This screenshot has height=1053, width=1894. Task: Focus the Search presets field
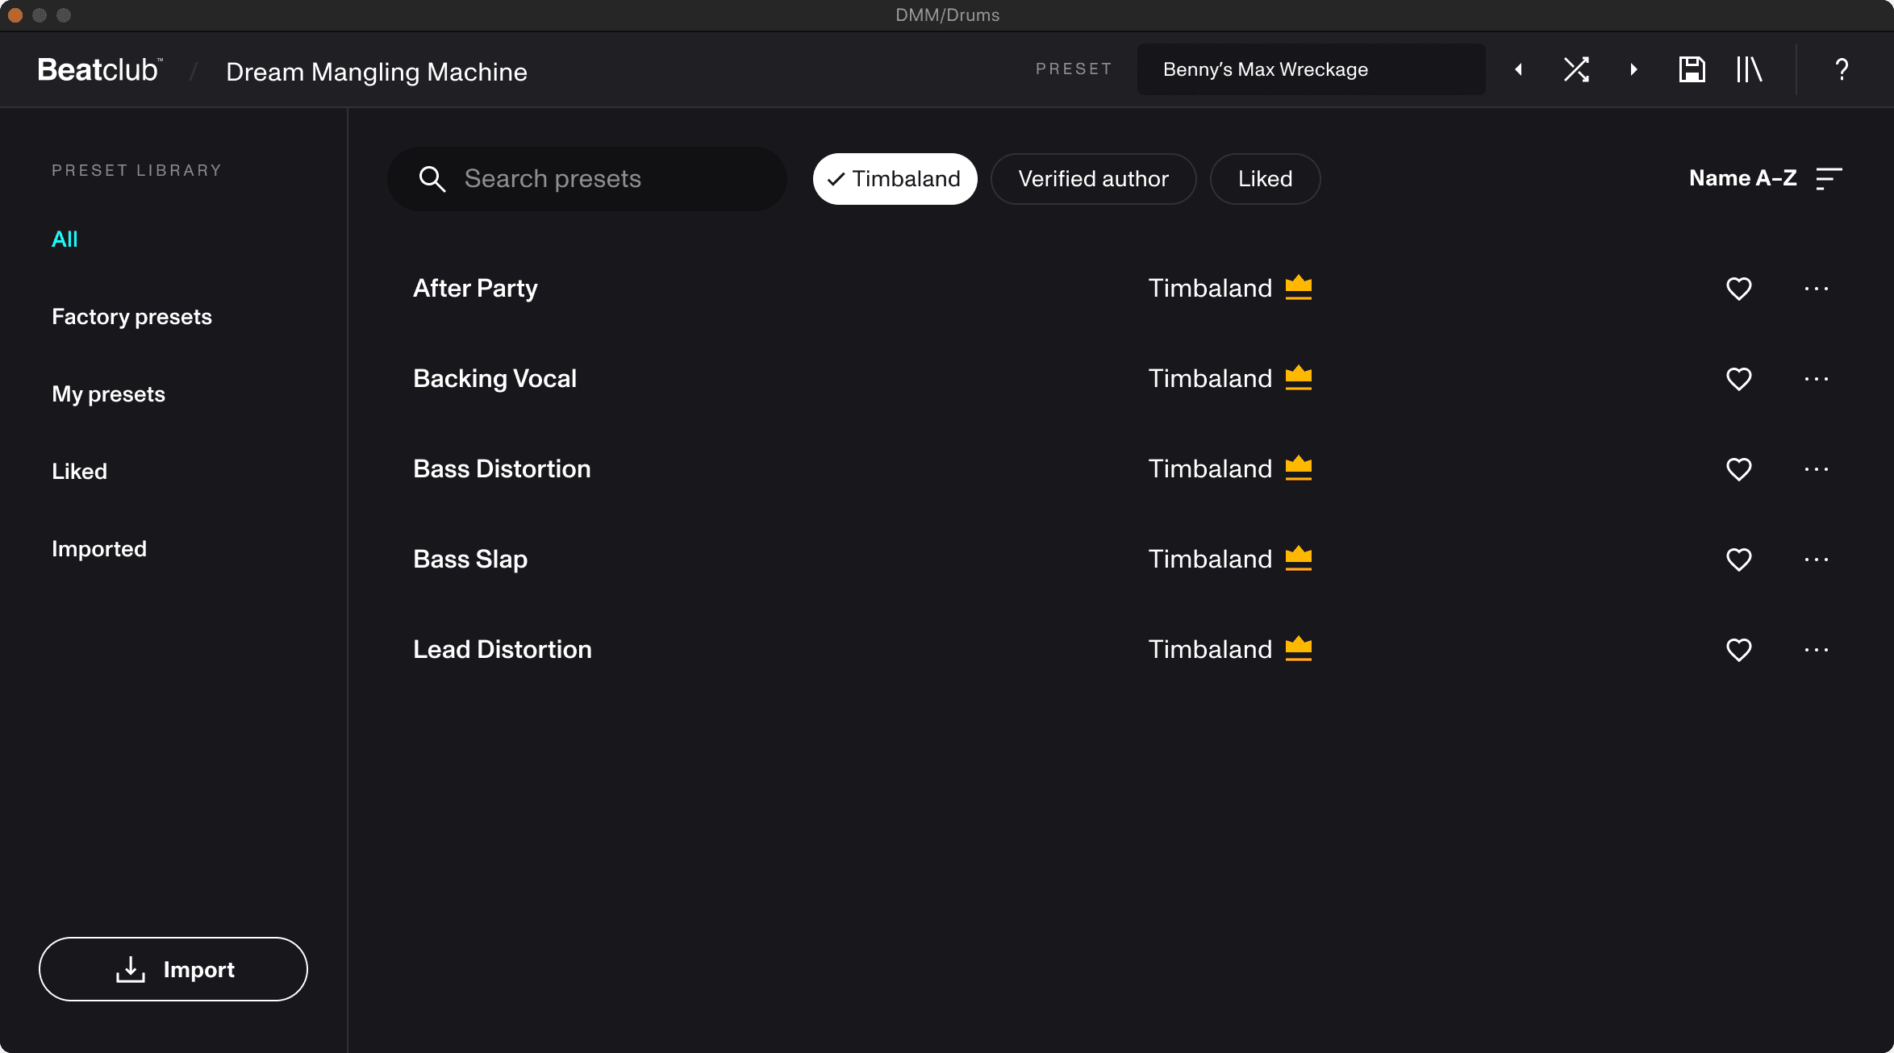(597, 179)
